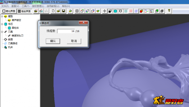The width and height of the screenshot is (189, 107).
Task: Open the 查看(V) menu
Action: tap(15, 6)
